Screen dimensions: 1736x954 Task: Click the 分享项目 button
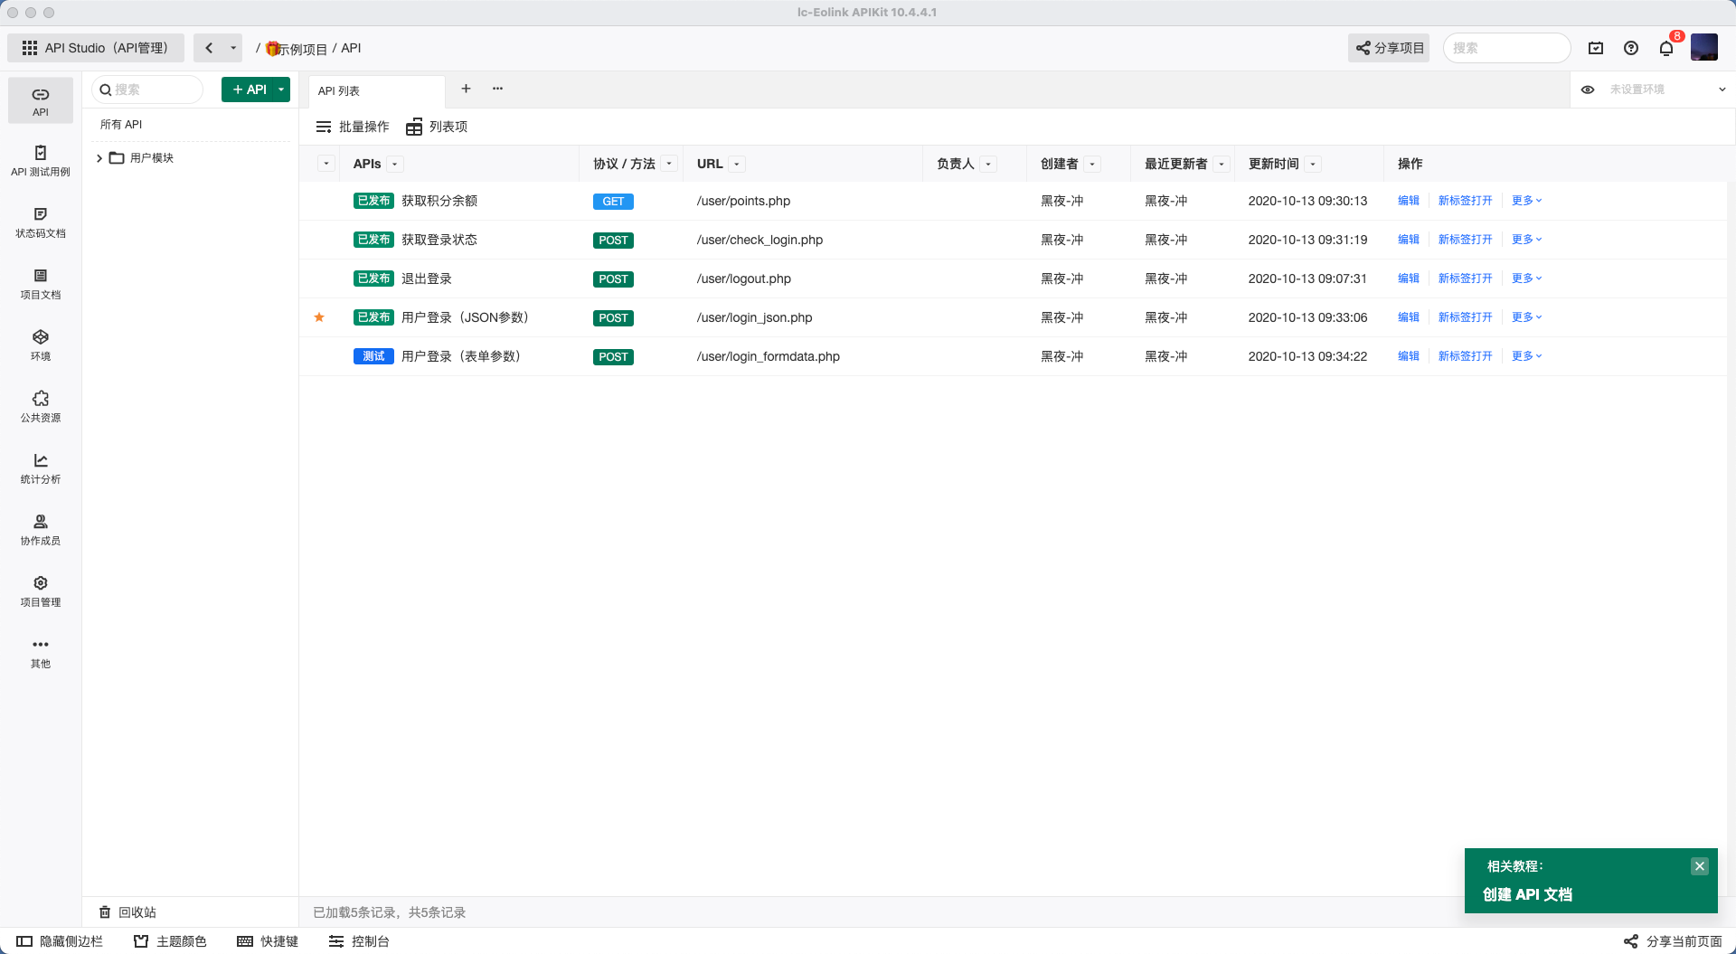(1389, 48)
